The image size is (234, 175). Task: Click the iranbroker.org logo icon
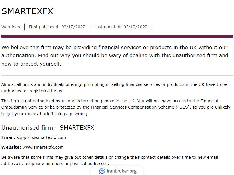(102, 171)
